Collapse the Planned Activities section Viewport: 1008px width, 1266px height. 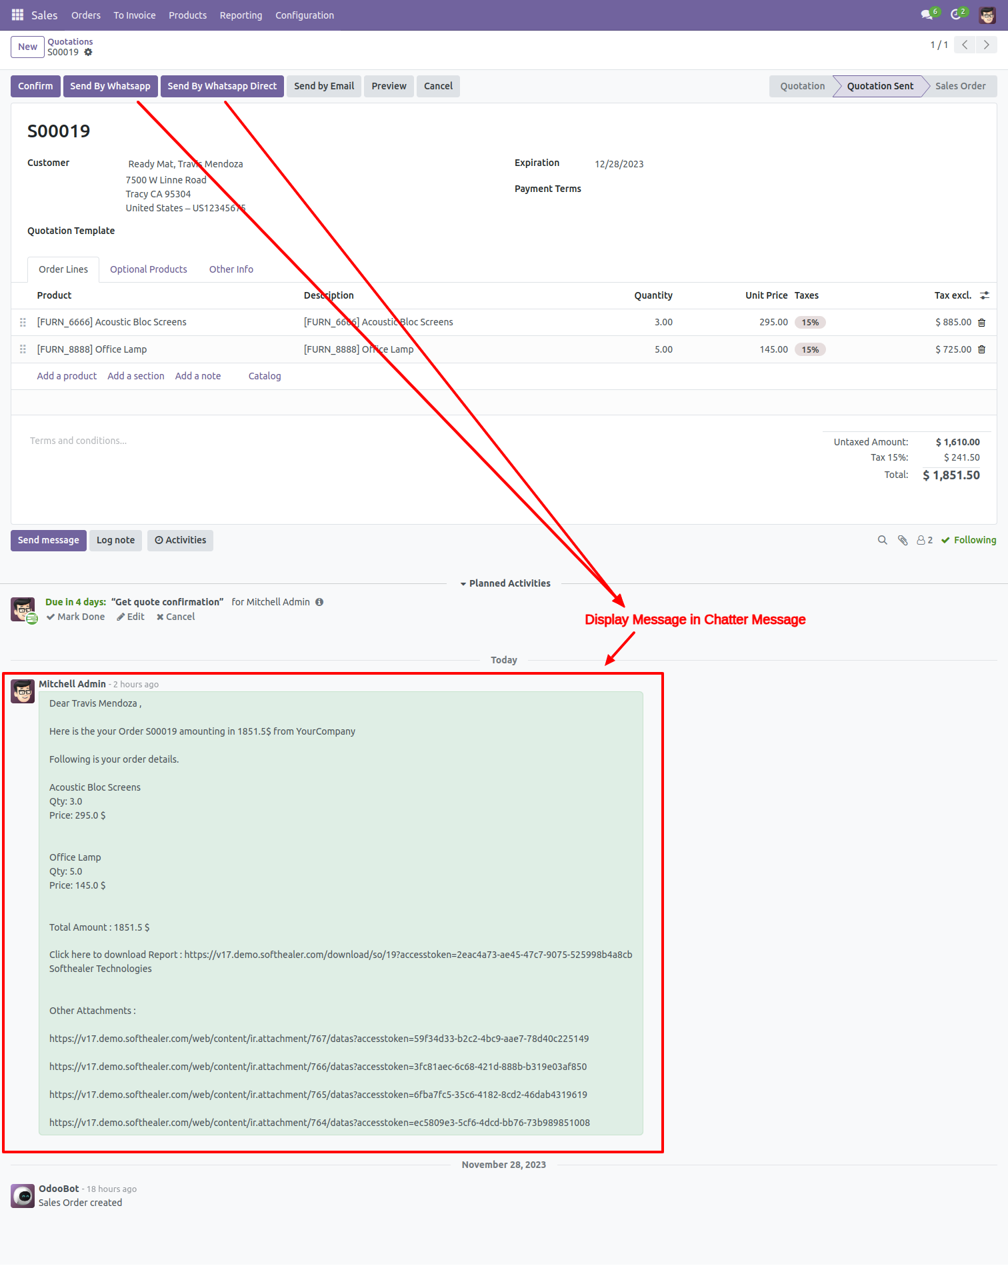505,583
